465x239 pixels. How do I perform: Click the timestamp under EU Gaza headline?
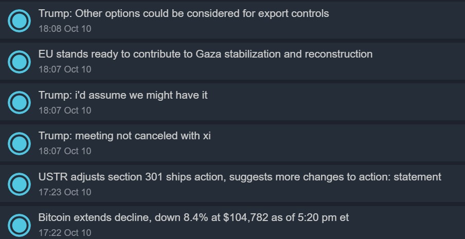[65, 69]
